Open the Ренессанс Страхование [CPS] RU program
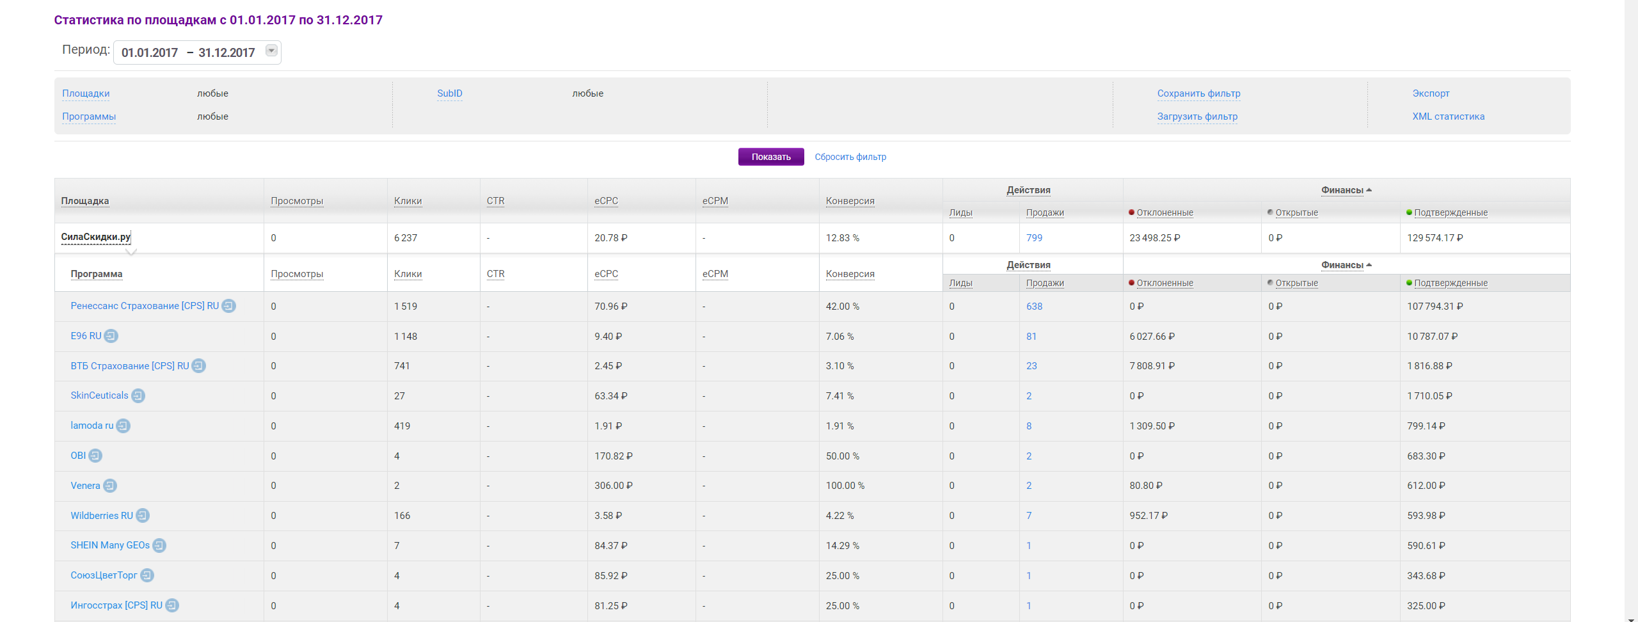This screenshot has height=622, width=1638. [x=145, y=306]
